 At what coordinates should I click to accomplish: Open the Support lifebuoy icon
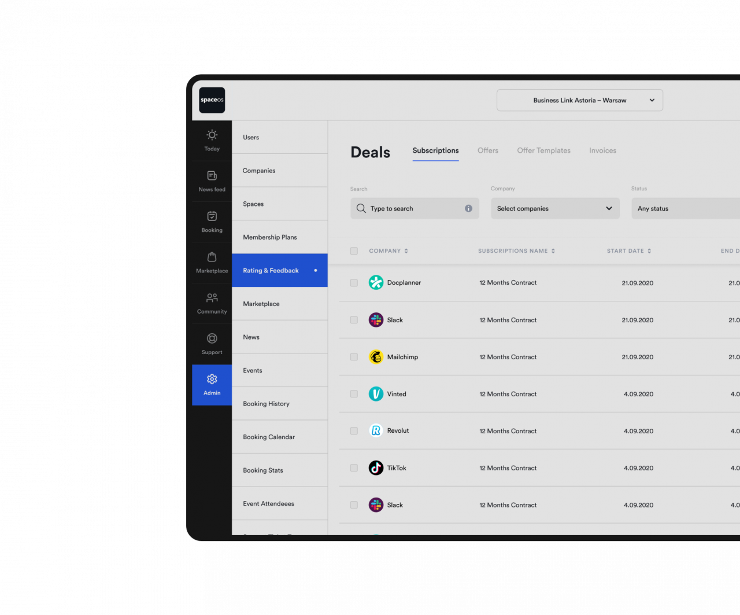coord(212,338)
